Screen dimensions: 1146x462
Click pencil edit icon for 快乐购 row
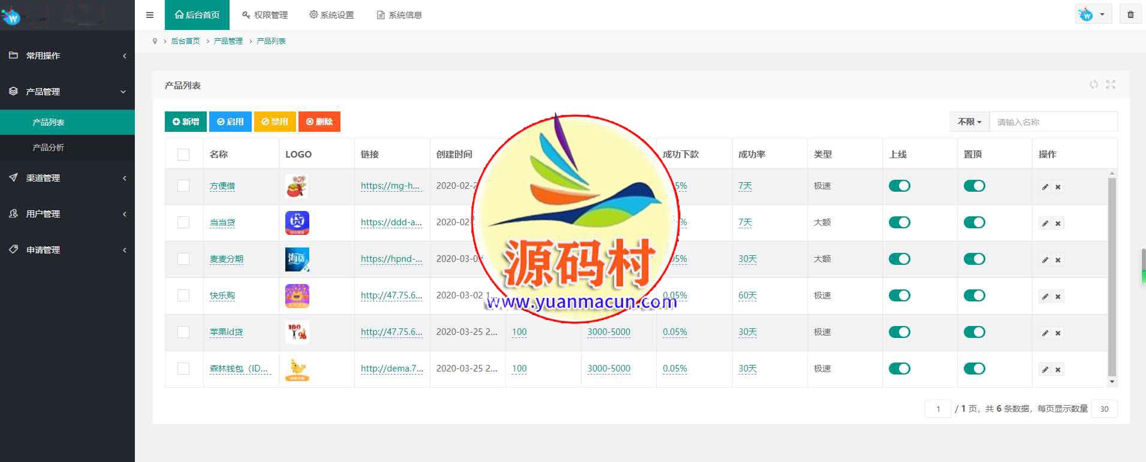click(x=1045, y=297)
